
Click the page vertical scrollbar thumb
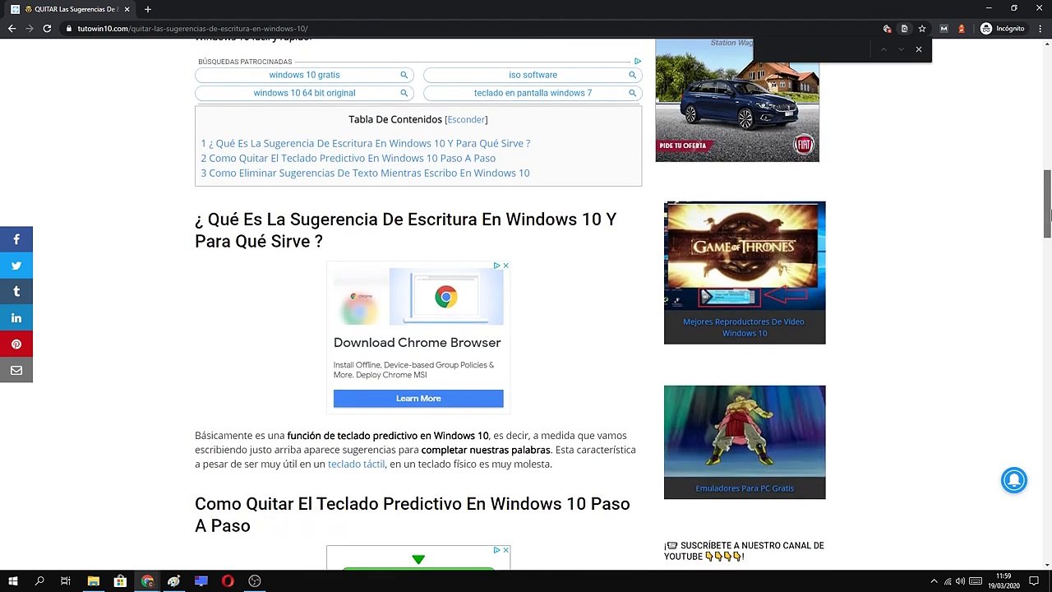(1047, 205)
